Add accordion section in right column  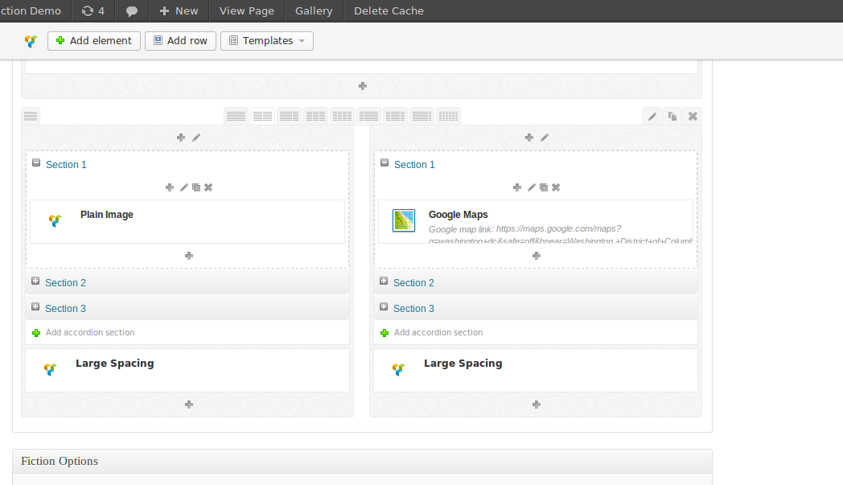pos(432,333)
